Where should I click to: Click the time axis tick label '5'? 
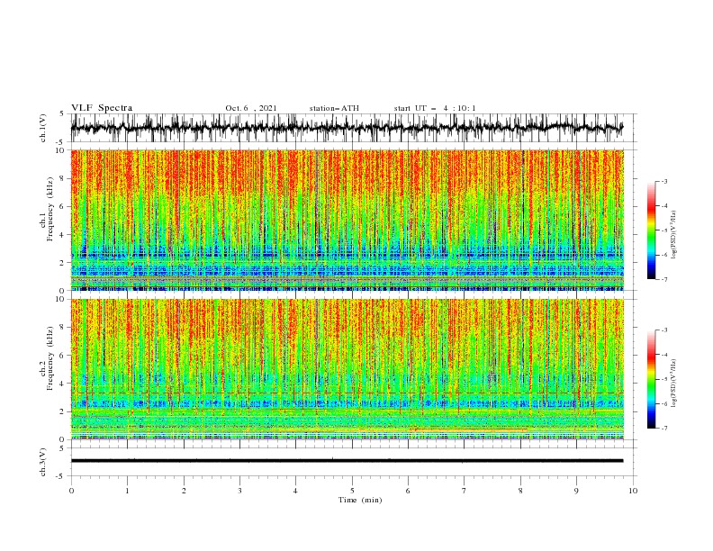click(x=352, y=491)
